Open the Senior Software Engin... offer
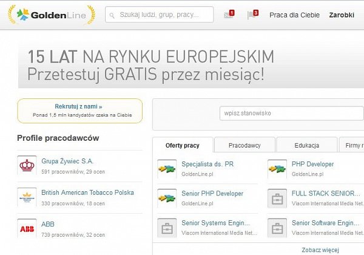Viewport: 364px width, 255px height. pos(325,223)
